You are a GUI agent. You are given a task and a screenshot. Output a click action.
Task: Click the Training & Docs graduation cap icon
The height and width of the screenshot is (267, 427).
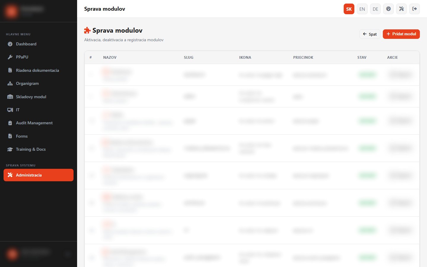(10, 149)
